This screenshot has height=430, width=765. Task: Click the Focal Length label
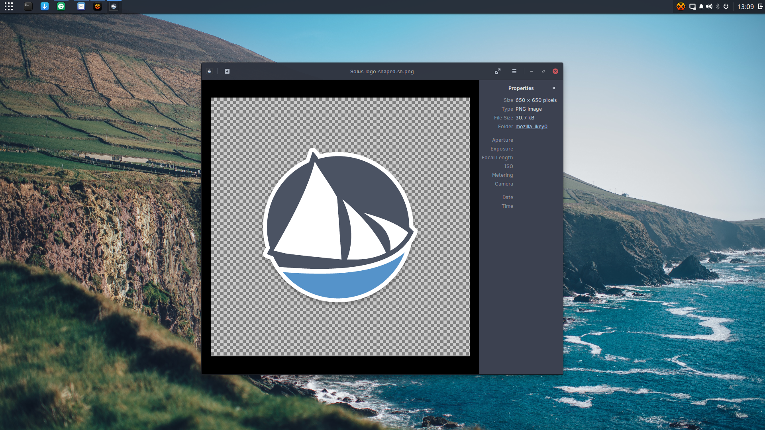[x=497, y=158]
